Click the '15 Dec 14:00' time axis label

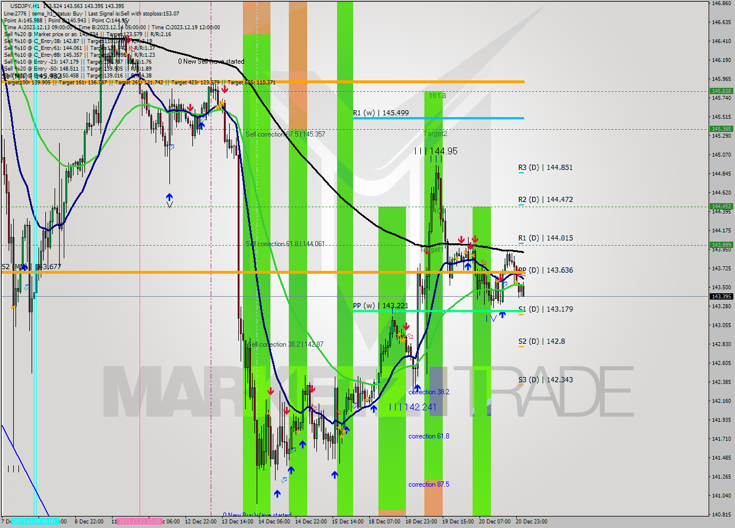(347, 522)
